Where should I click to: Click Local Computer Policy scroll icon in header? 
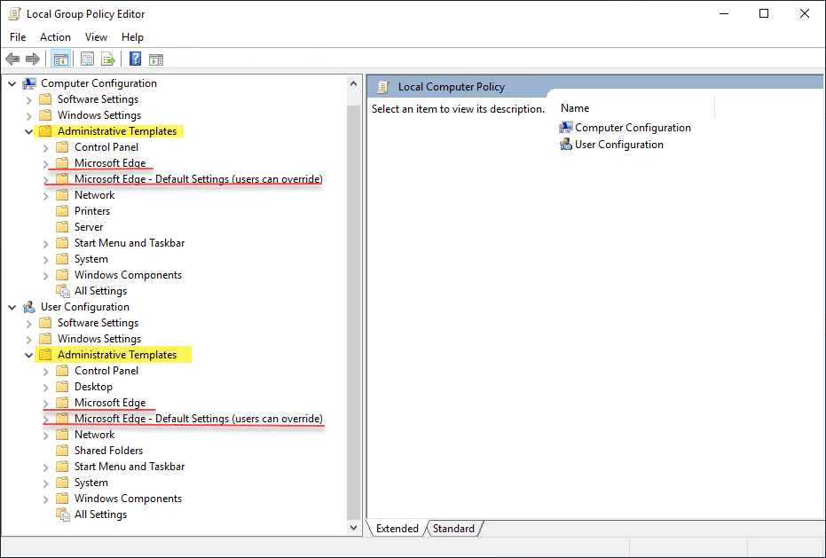[383, 87]
